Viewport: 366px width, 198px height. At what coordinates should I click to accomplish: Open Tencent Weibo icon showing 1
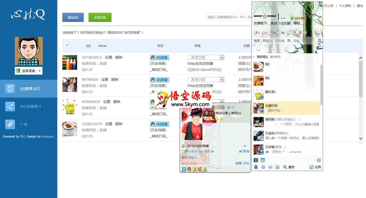263,33
